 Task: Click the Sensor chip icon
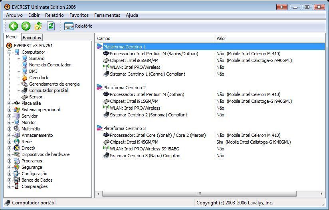[24, 97]
